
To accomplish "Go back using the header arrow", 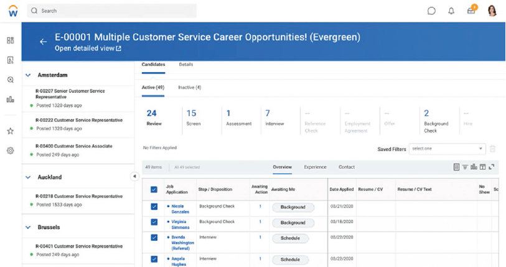I will tap(43, 42).
